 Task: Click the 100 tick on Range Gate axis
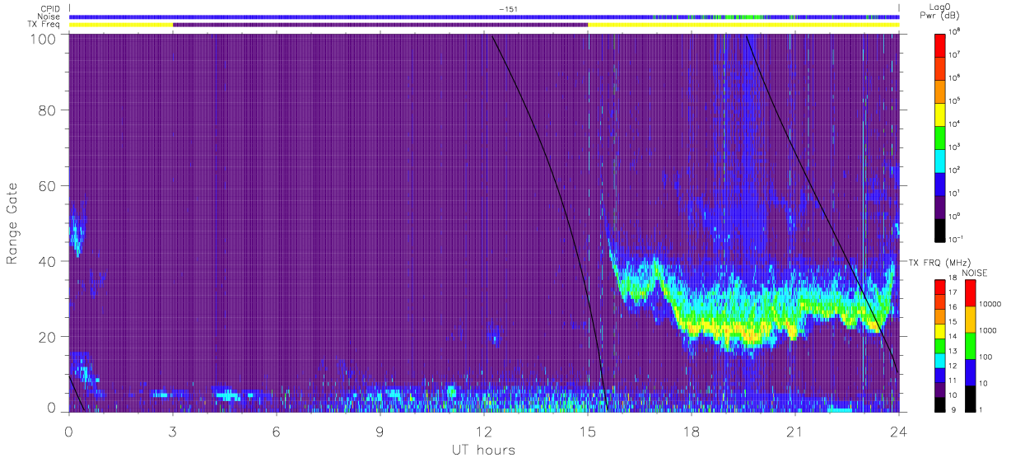(x=44, y=38)
